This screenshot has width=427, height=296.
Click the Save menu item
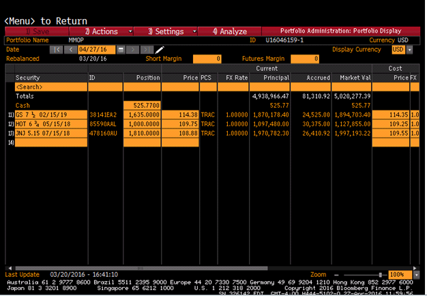[x=38, y=31]
